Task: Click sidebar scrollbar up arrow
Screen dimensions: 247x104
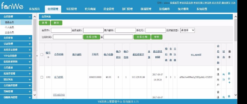Action: 35,17
